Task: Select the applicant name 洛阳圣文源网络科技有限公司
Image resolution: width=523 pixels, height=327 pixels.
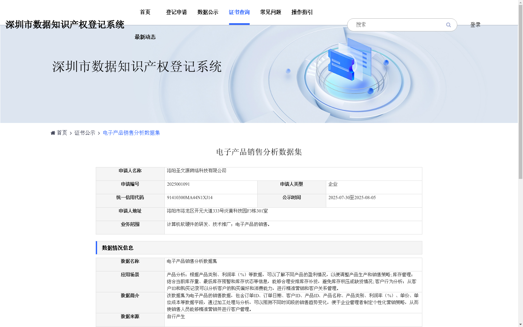Action: tap(196, 171)
